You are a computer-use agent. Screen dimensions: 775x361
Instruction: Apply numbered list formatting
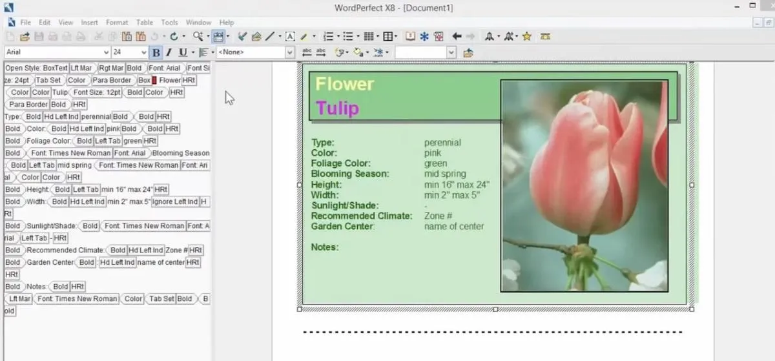[x=328, y=37]
